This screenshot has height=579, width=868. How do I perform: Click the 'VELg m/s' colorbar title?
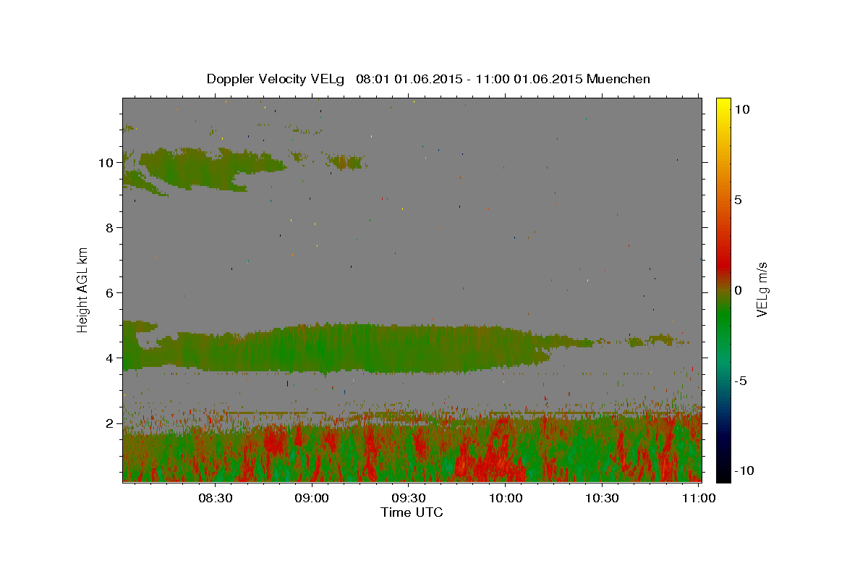pyautogui.click(x=762, y=289)
